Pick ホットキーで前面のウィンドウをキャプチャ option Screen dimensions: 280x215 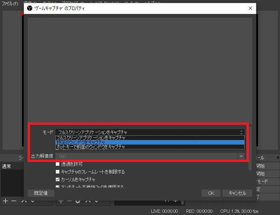click(x=150, y=147)
